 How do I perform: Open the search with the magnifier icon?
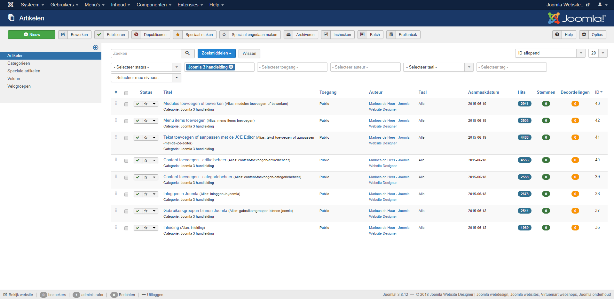click(188, 53)
